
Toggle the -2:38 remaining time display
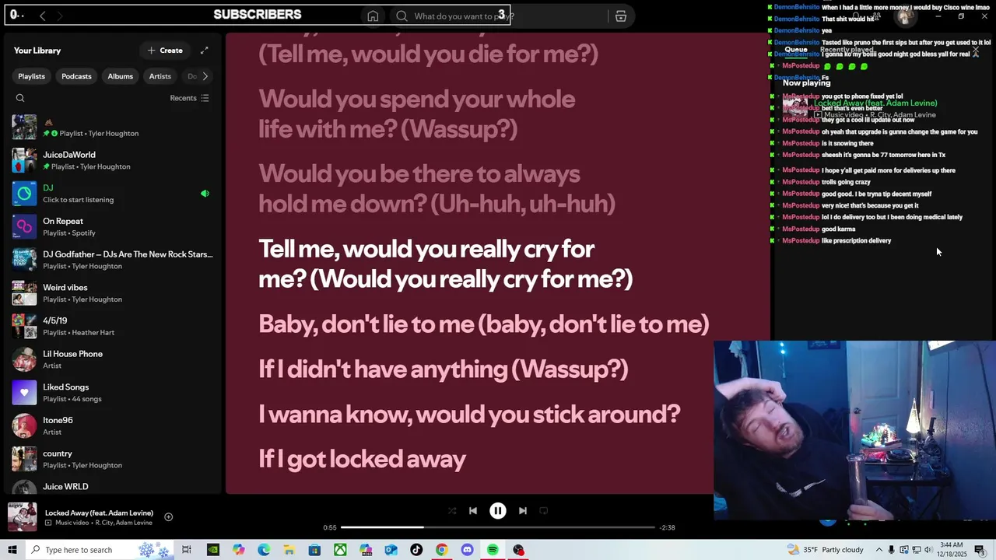click(x=667, y=527)
